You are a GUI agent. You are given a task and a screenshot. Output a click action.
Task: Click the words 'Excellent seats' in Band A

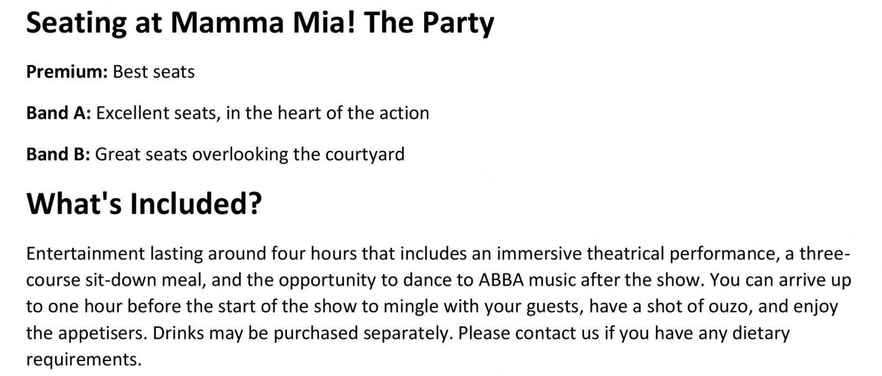pyautogui.click(x=158, y=113)
